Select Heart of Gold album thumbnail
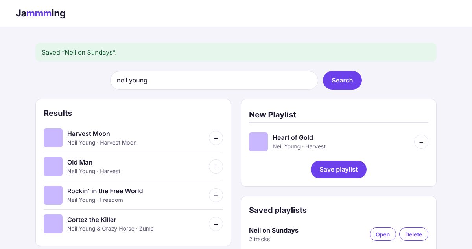The image size is (472, 249). tap(258, 142)
